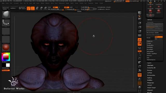Toggle PolyF polyframe display

(140, 75)
